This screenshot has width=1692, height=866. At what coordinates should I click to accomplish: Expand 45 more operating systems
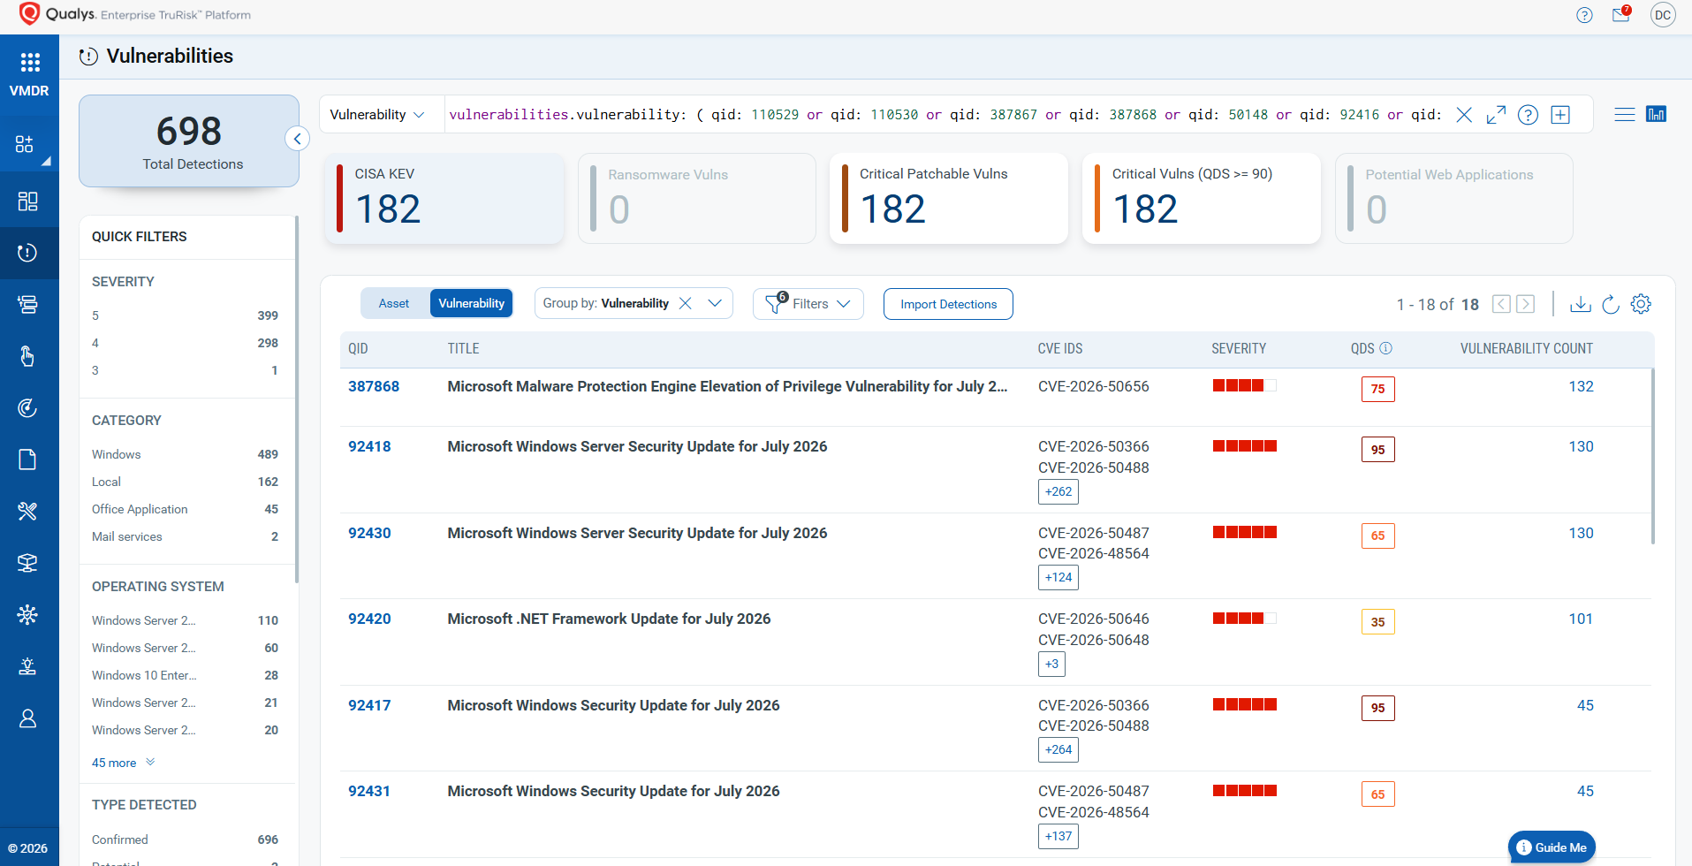[123, 763]
